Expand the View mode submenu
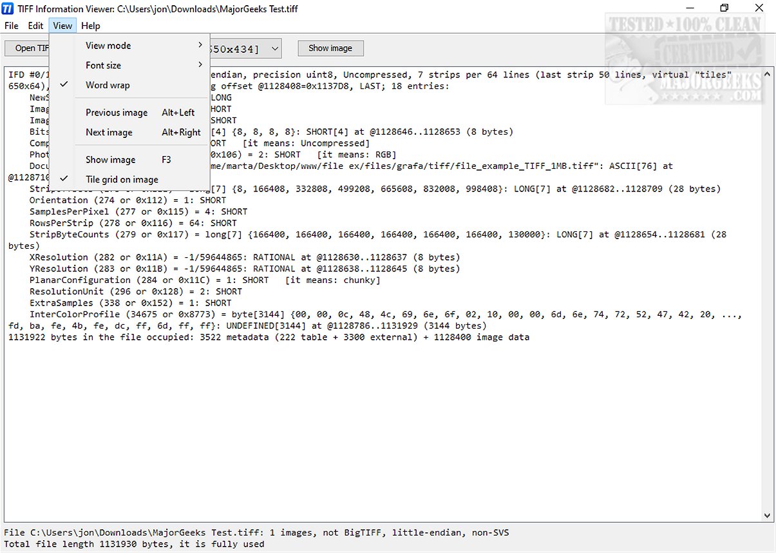This screenshot has width=776, height=553. coord(107,45)
